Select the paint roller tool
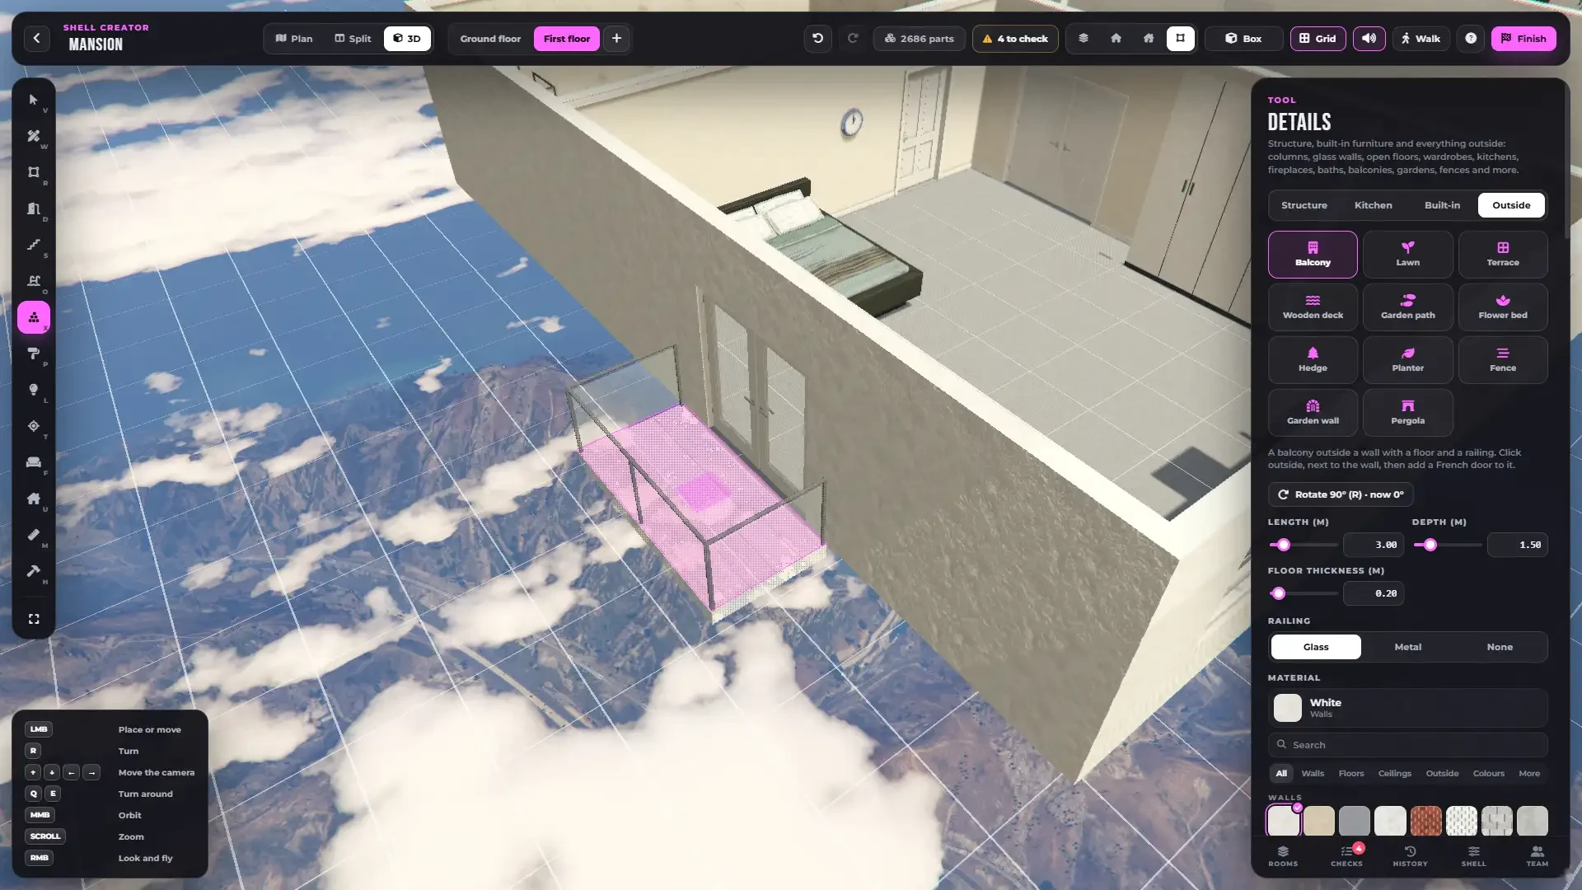This screenshot has width=1582, height=890. 34,354
